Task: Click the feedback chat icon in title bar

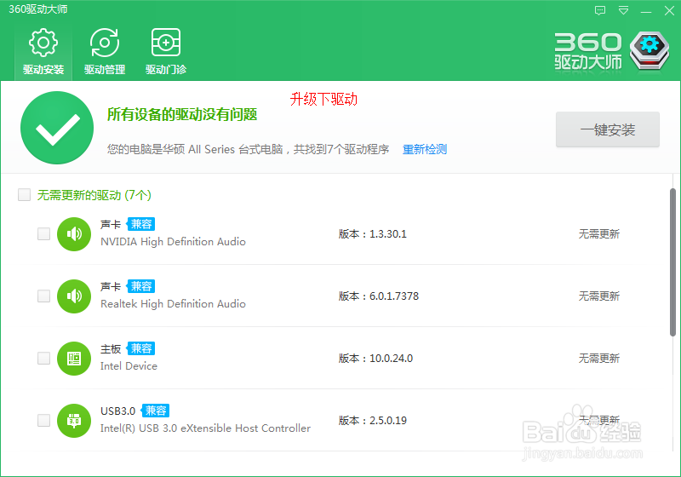Action: tap(600, 10)
